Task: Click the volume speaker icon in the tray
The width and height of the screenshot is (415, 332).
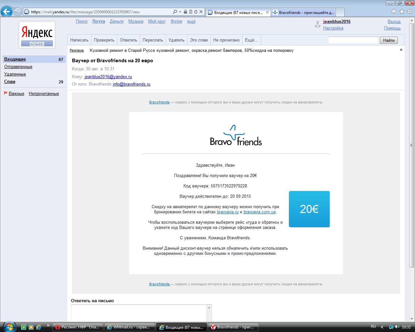Action: point(397,327)
